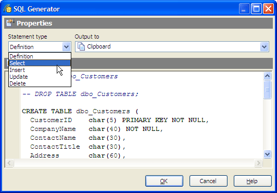The width and height of the screenshot is (277, 193).
Task: Click the vertical scrollbar down arrow
Action: 267,154
